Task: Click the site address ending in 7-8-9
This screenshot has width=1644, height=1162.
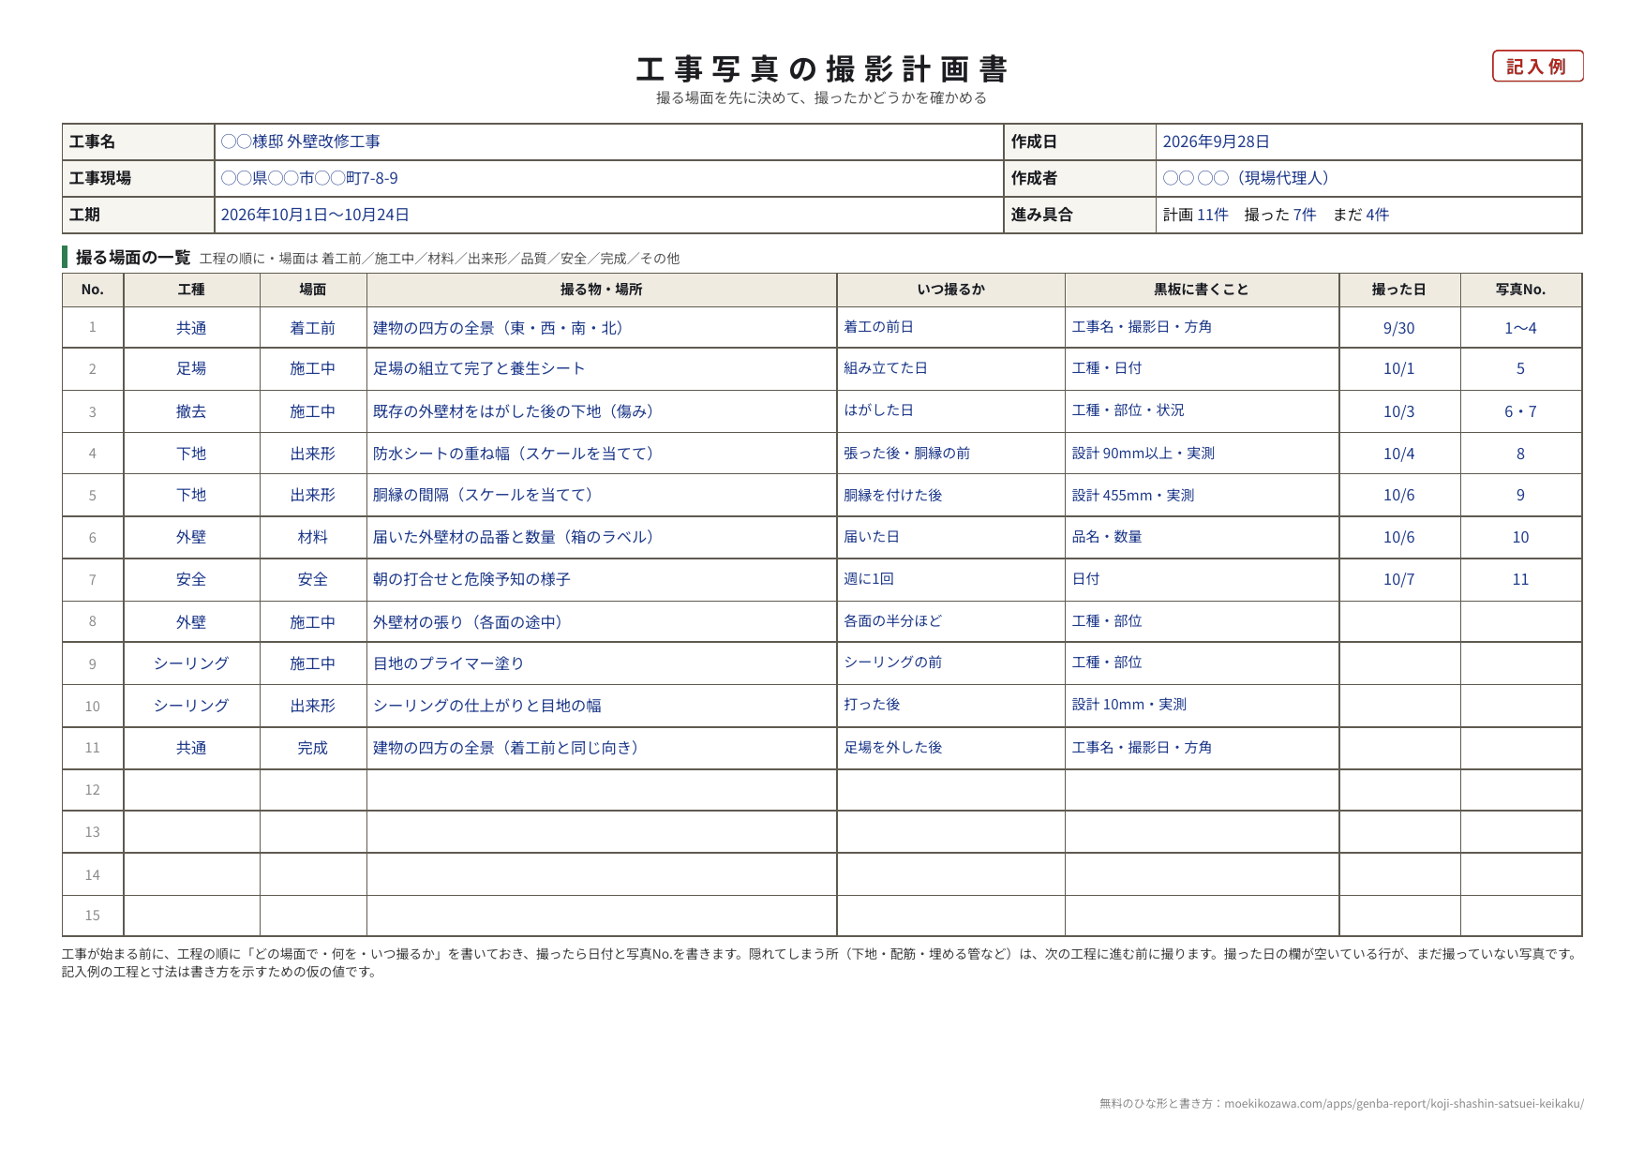Action: point(309,178)
